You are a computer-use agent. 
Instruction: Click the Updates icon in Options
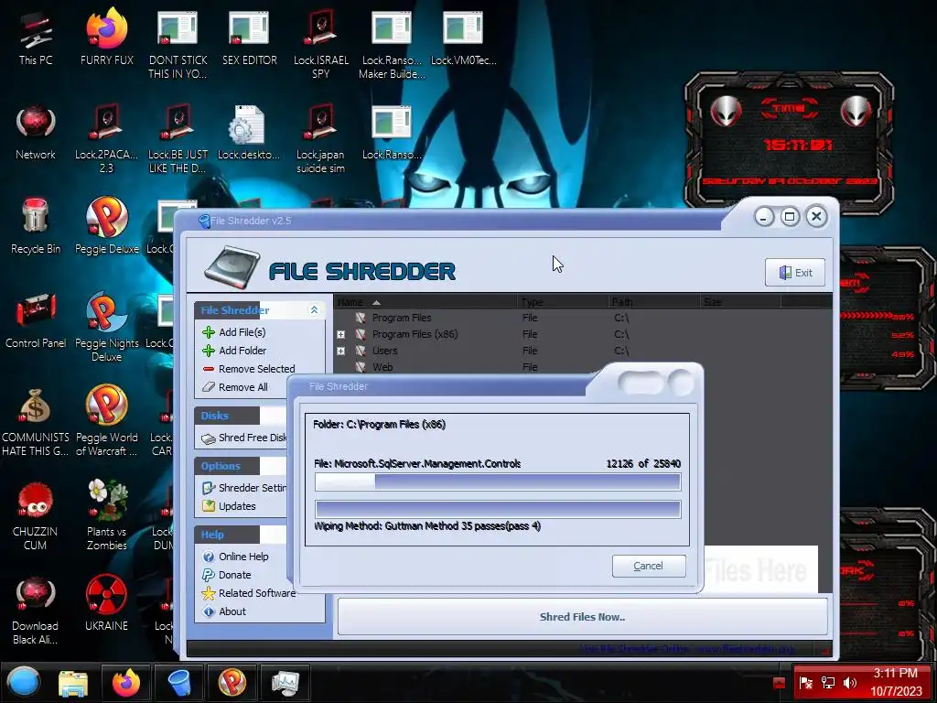(209, 505)
